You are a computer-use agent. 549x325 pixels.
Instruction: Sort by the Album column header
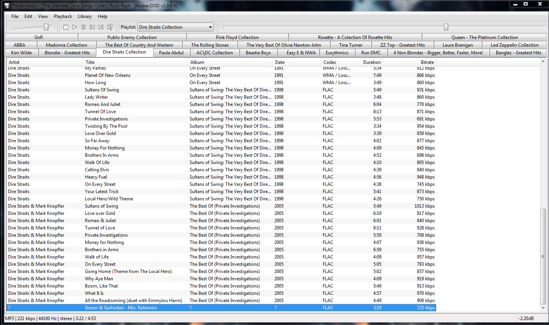point(231,62)
